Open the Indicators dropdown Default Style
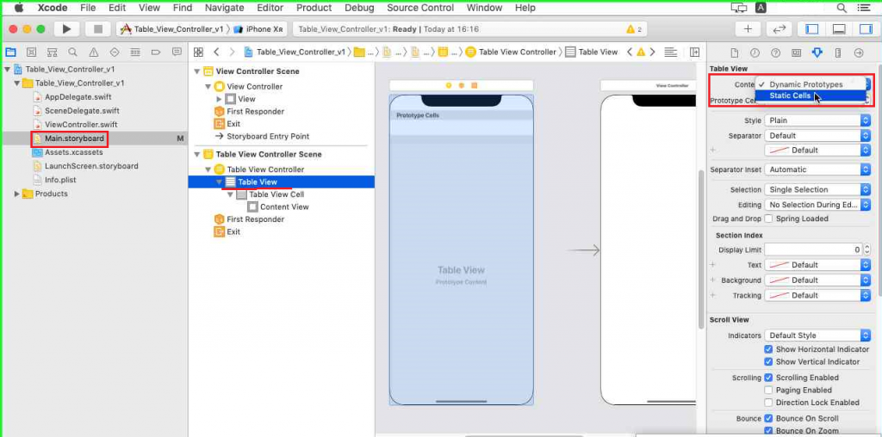 pyautogui.click(x=817, y=335)
